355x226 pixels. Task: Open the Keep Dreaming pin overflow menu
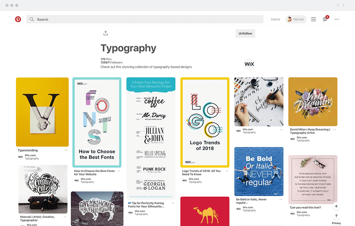[x=335, y=130]
